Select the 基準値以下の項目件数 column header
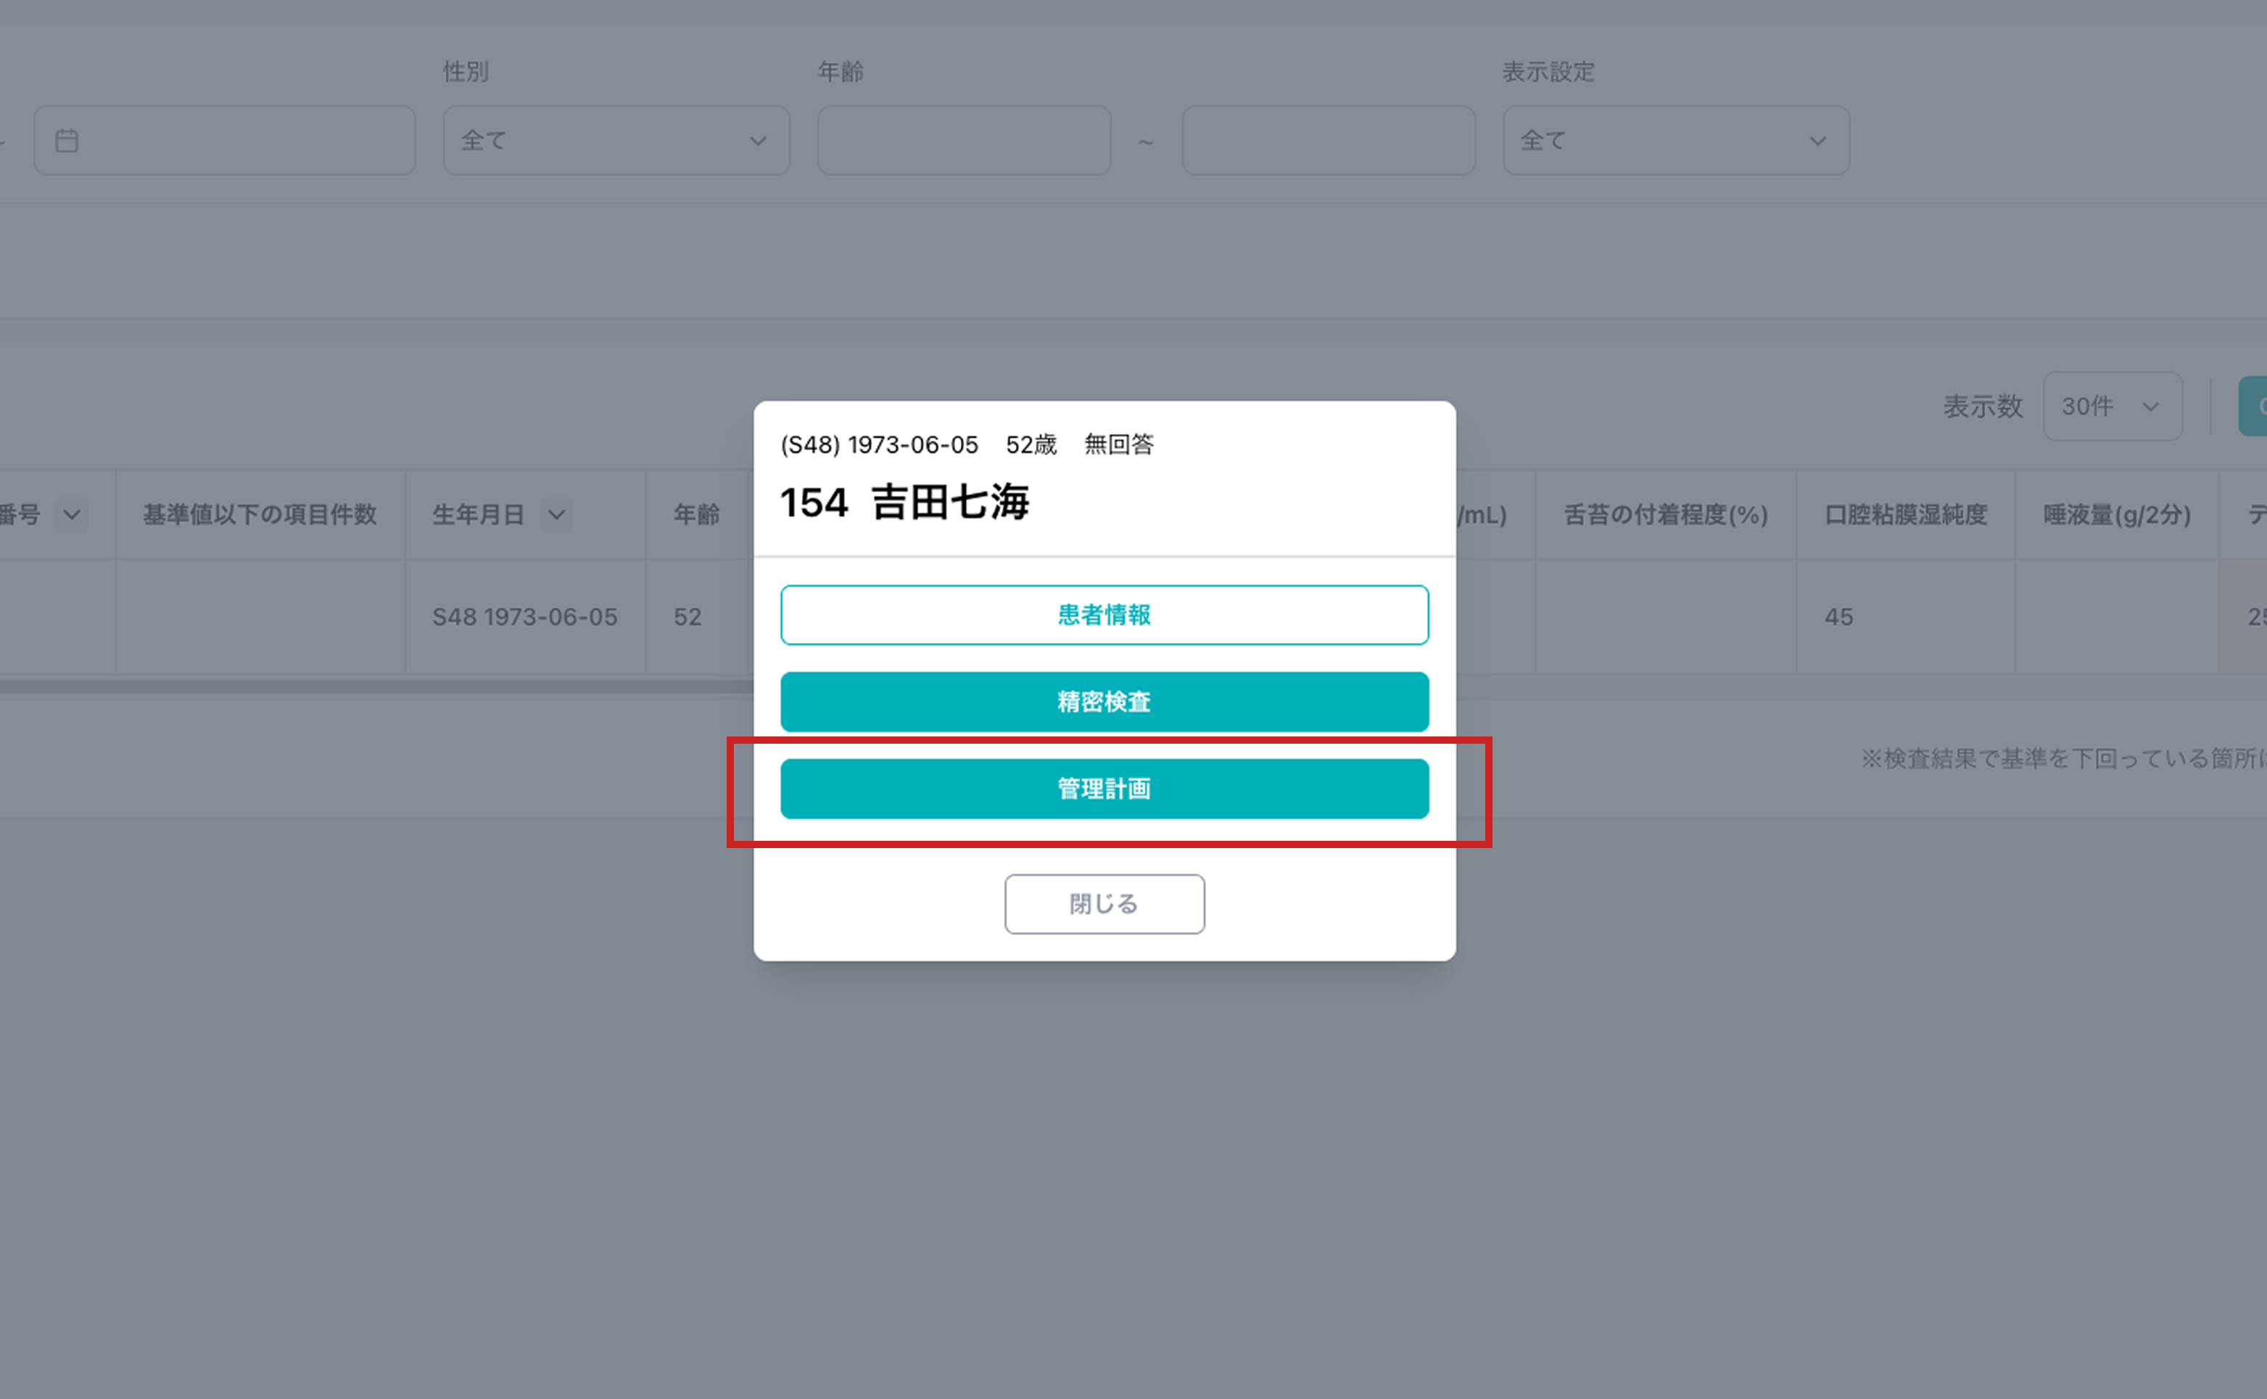 coord(260,515)
